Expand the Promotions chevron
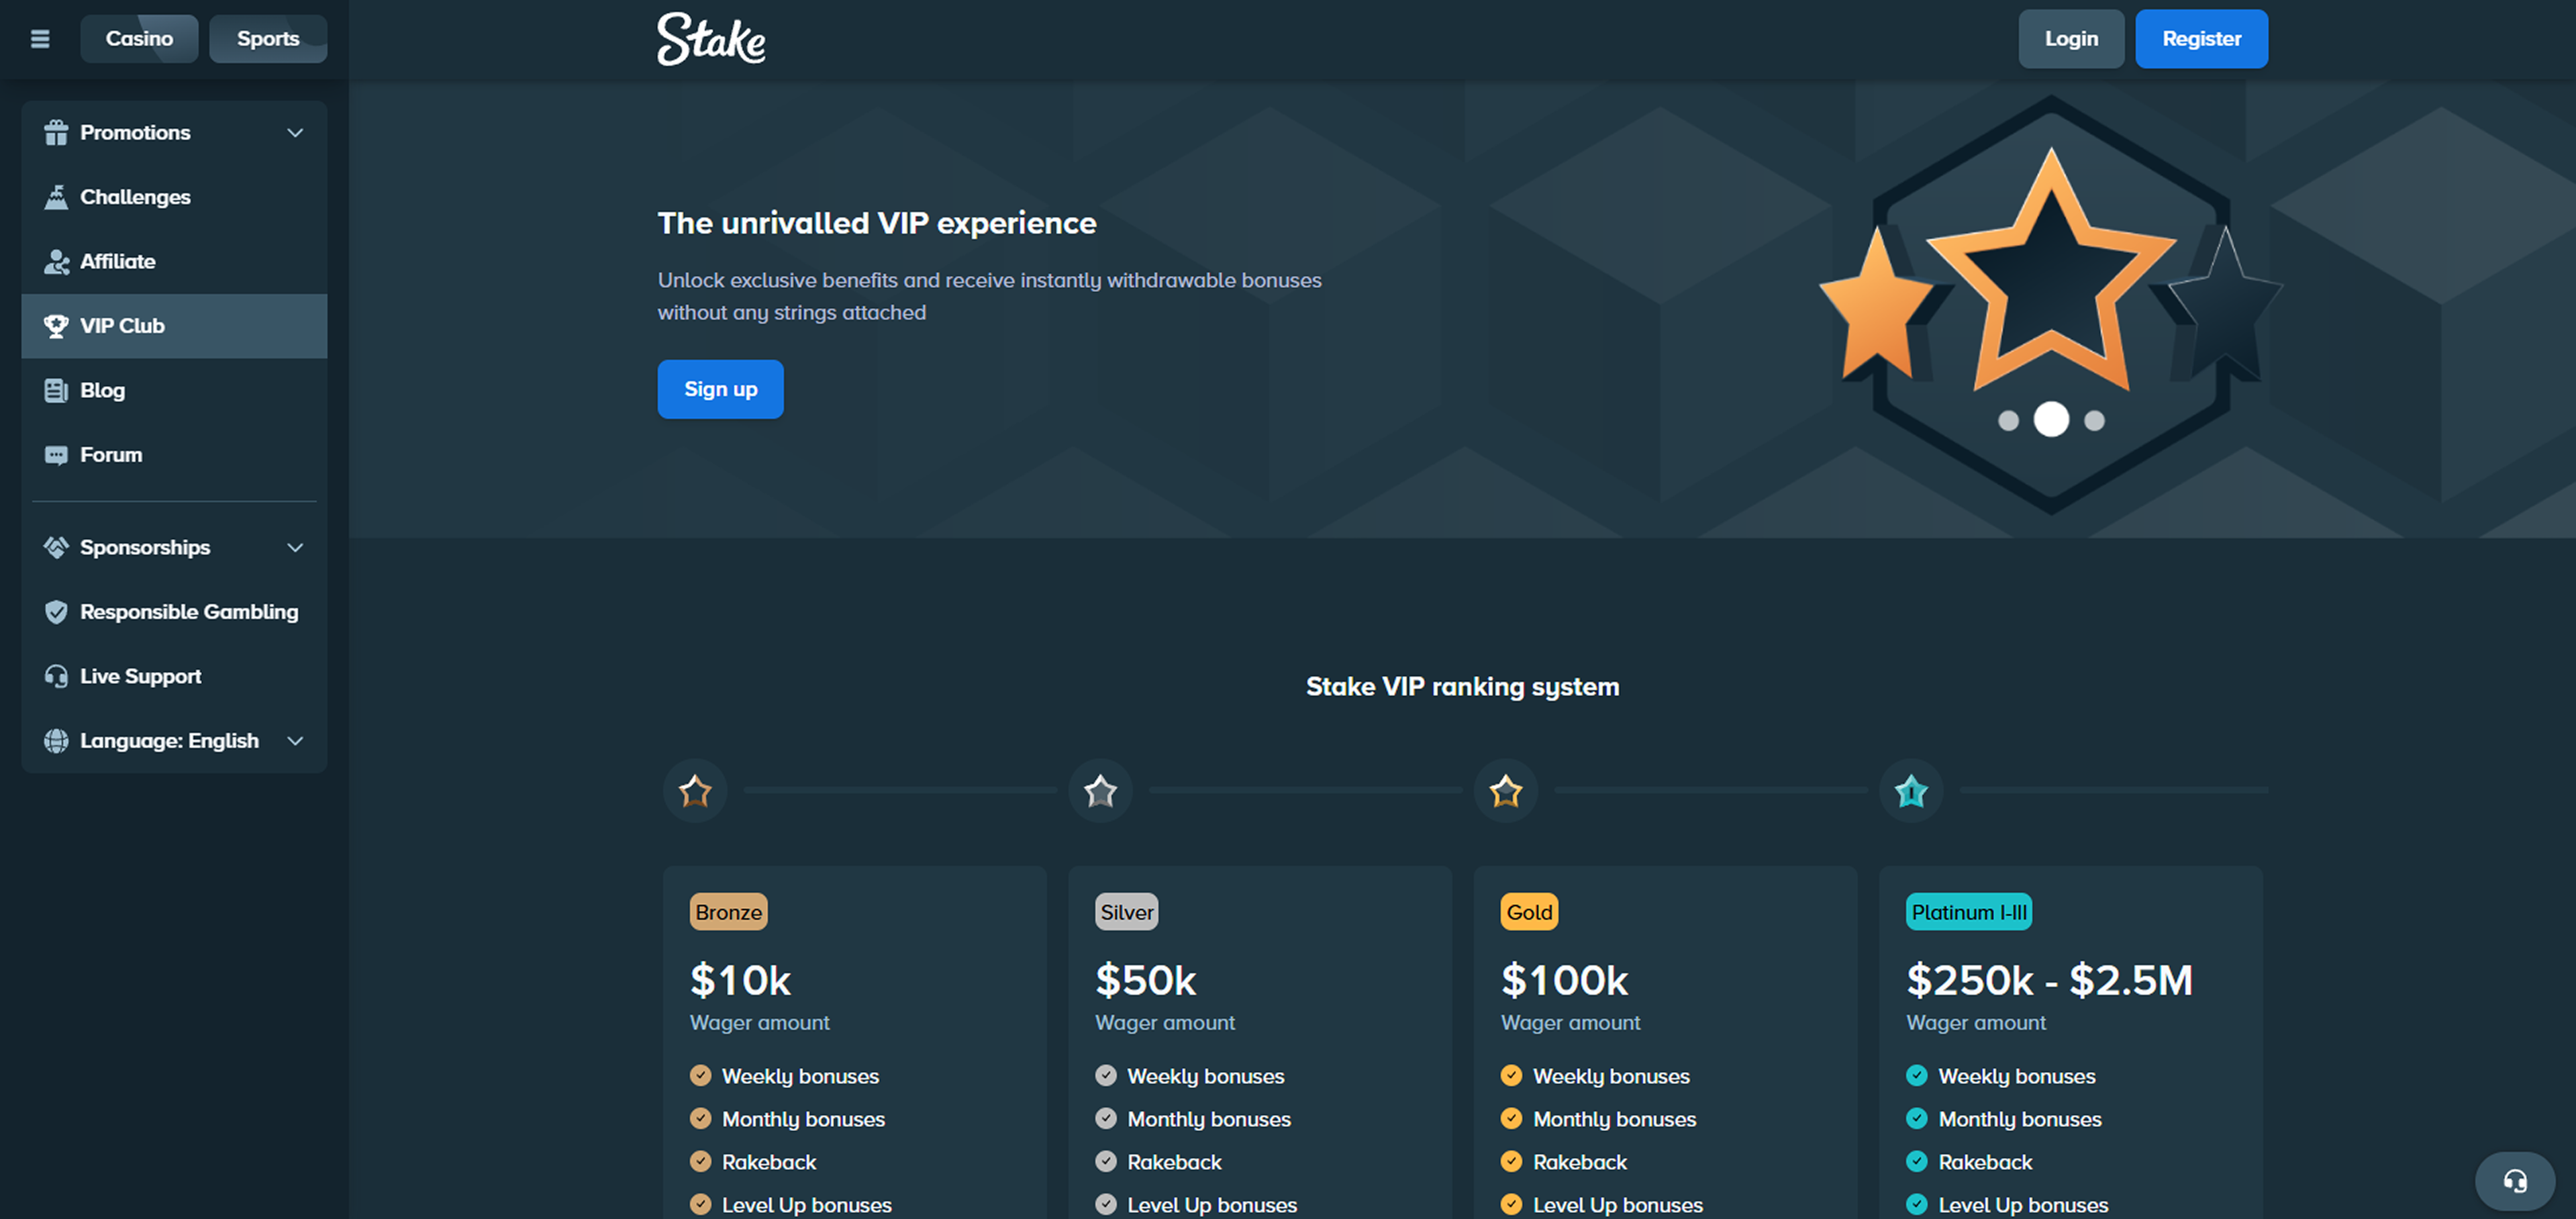This screenshot has height=1219, width=2576. (295, 132)
